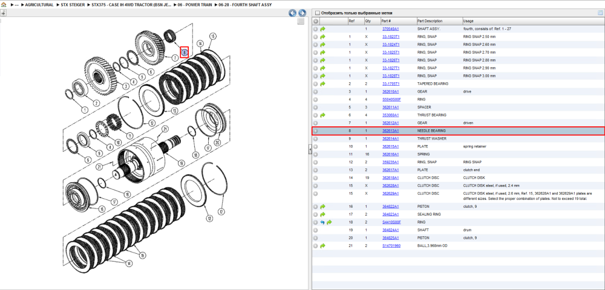Click the 'RING SNAP 2.70 mm' usage text
Viewport: 605px width, 290px height.
(x=479, y=53)
